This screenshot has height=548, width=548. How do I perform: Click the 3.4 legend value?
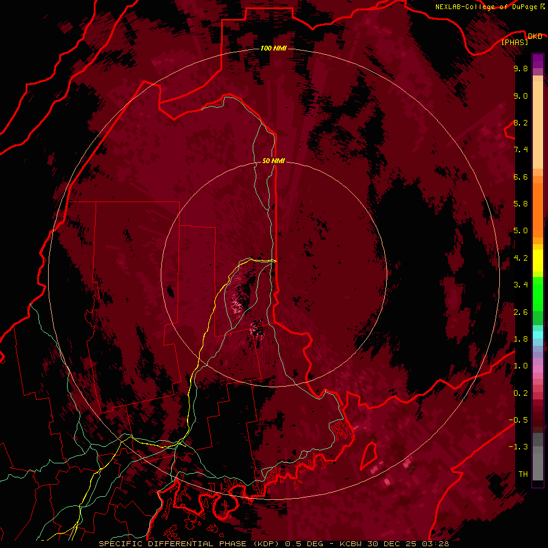(x=521, y=285)
